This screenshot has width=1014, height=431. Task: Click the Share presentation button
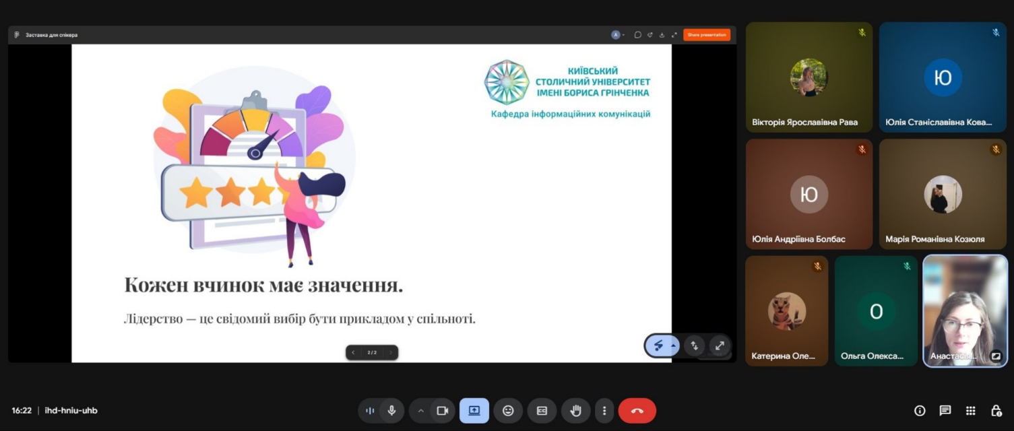(707, 35)
